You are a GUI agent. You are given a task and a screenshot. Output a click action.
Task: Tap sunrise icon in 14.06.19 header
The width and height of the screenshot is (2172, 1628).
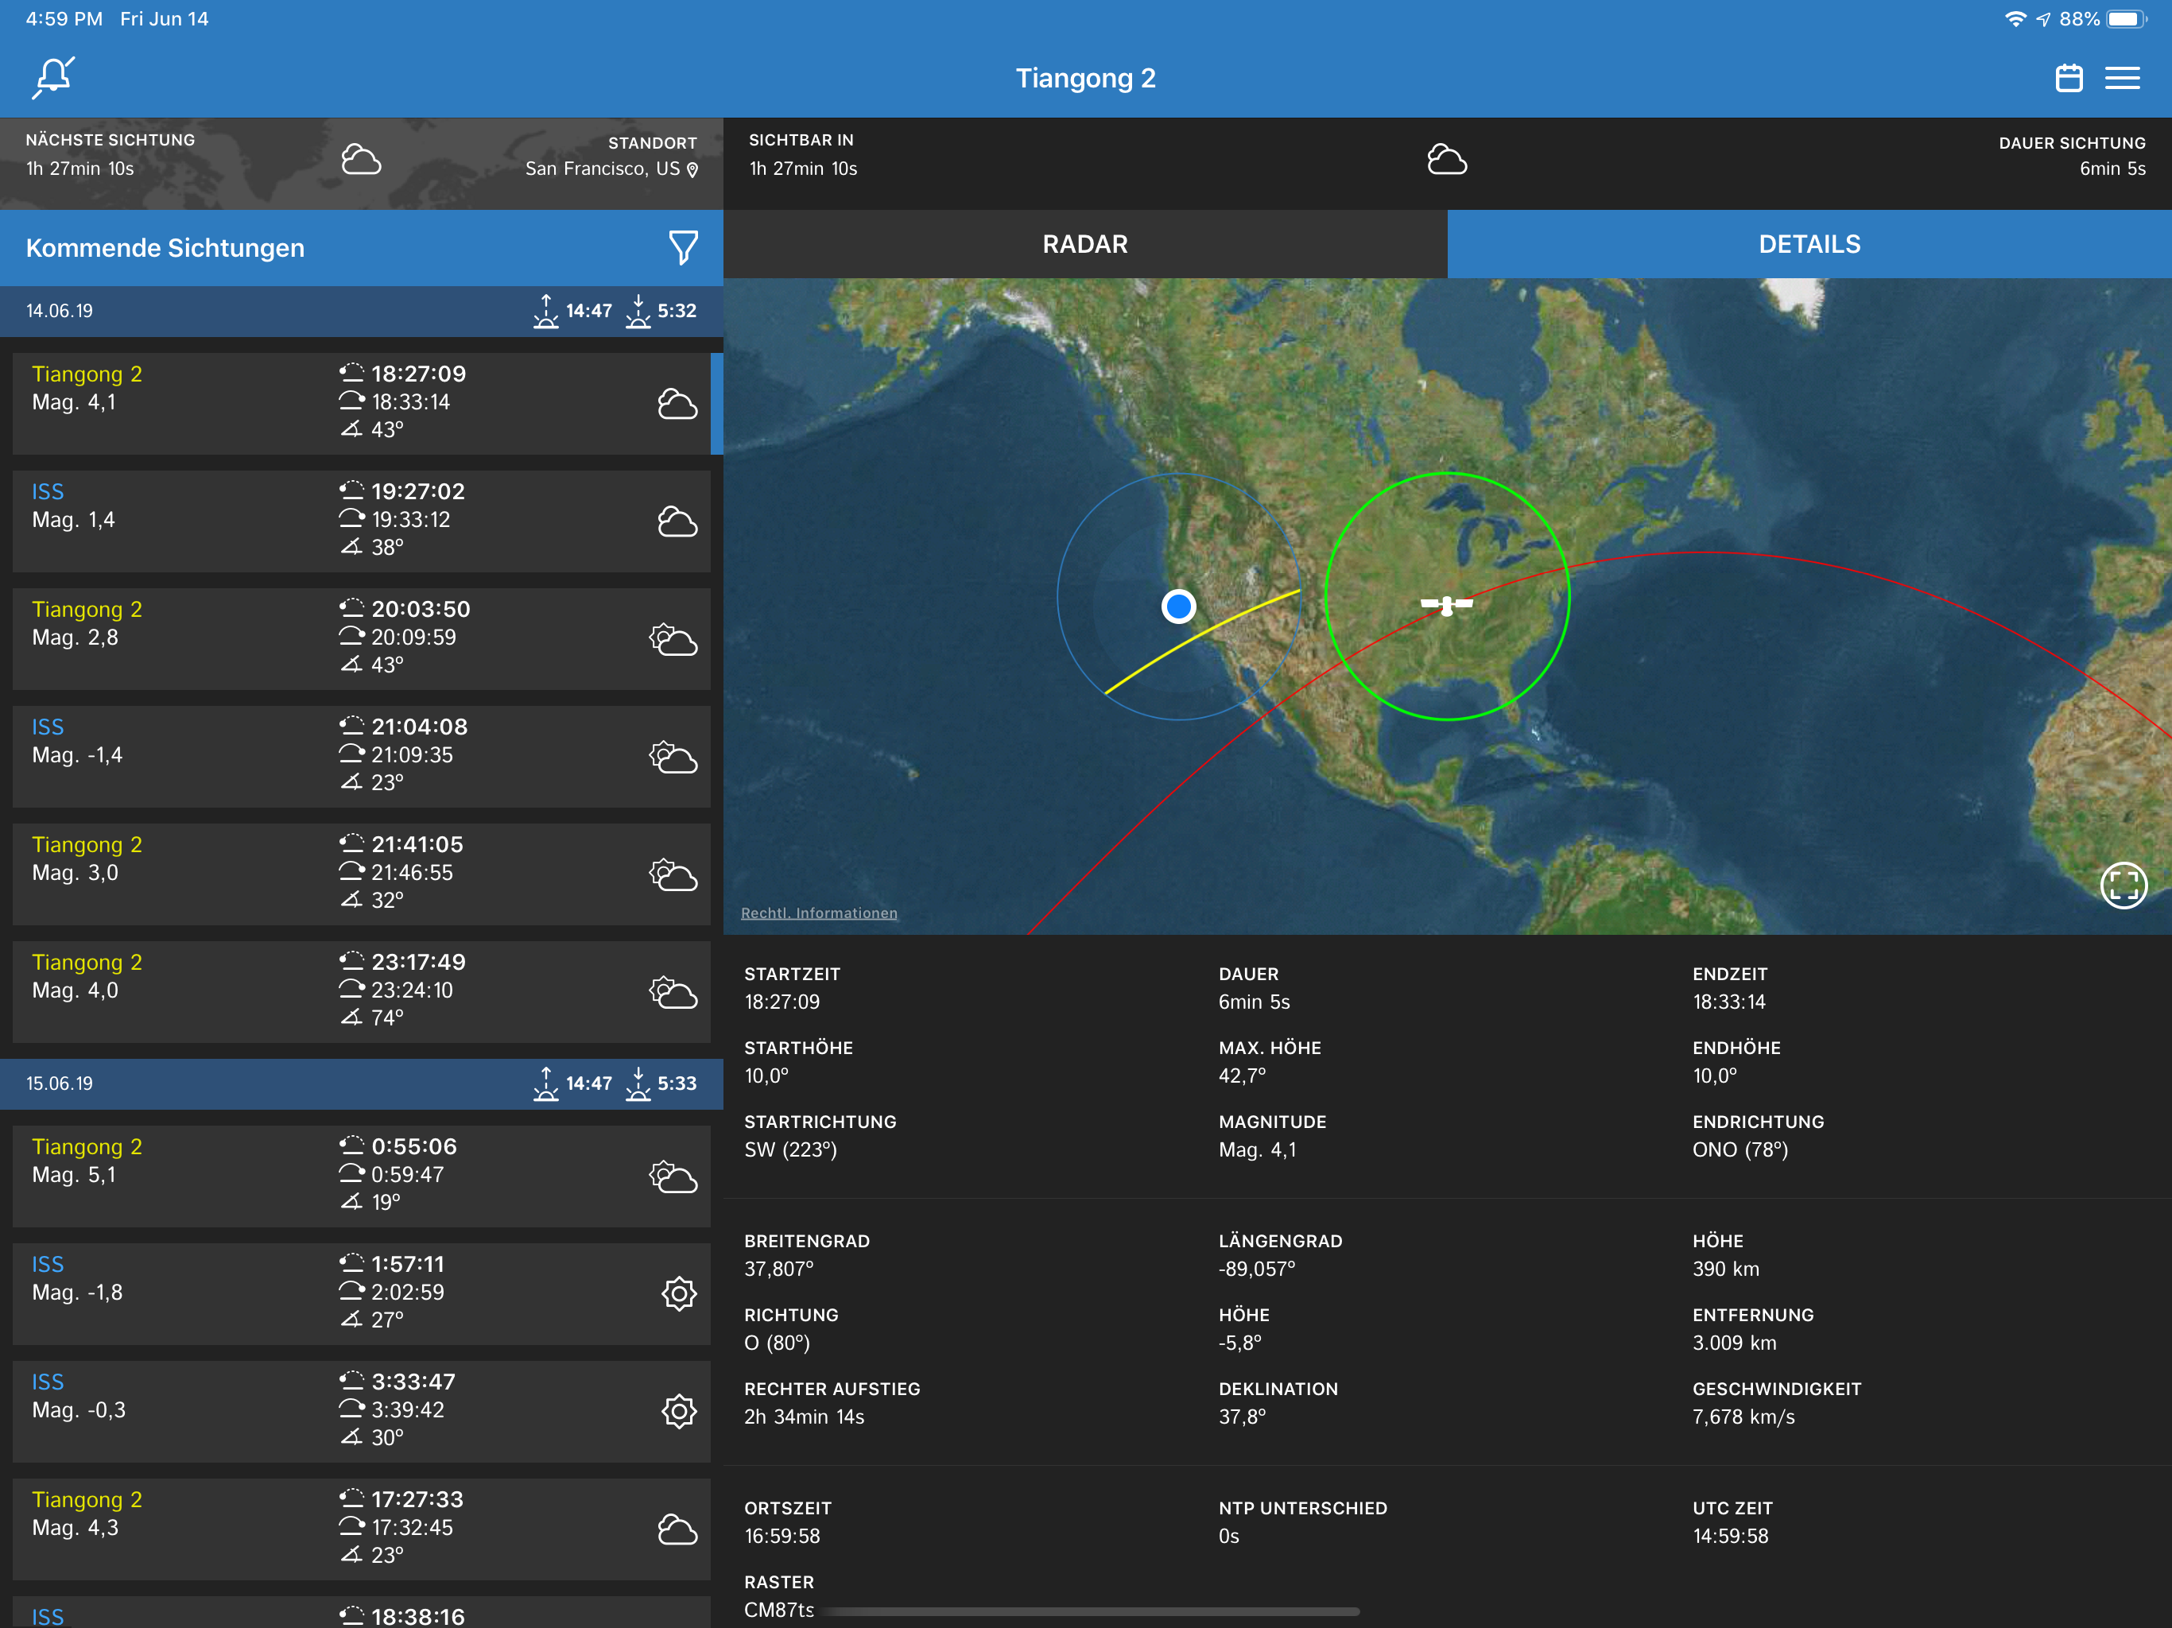[x=546, y=312]
